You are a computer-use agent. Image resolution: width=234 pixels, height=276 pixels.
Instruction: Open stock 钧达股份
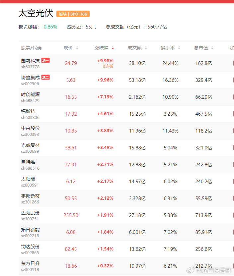click(30, 247)
